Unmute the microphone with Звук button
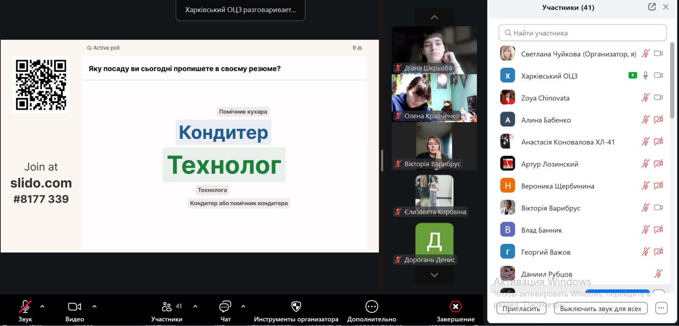The width and height of the screenshot is (679, 326). tap(25, 306)
